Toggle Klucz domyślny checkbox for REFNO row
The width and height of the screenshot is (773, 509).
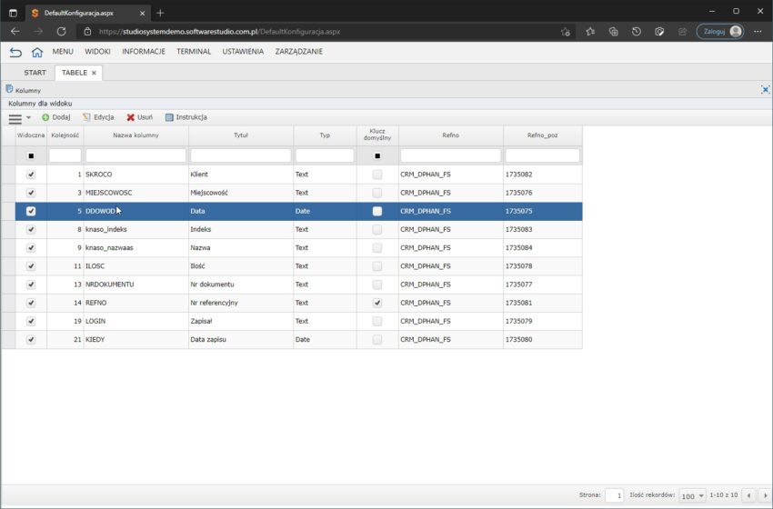(377, 303)
